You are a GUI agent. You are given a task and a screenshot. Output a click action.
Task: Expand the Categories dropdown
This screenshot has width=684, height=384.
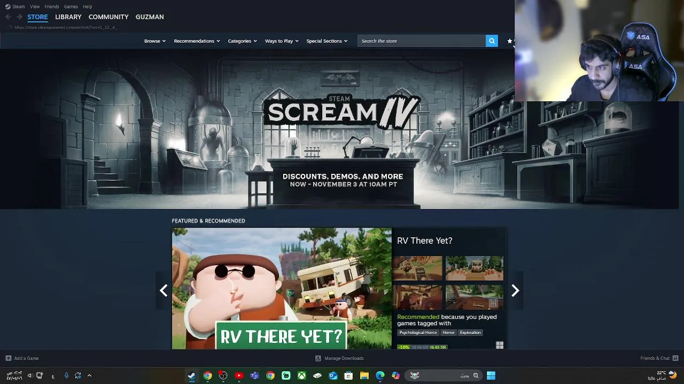pos(242,41)
